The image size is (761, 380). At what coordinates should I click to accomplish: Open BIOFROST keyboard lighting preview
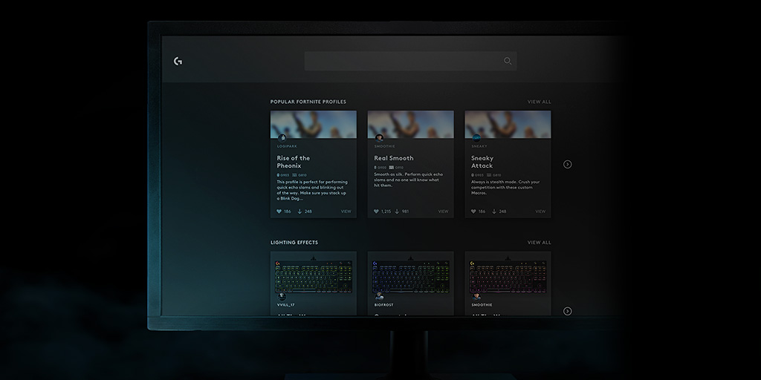pyautogui.click(x=410, y=276)
